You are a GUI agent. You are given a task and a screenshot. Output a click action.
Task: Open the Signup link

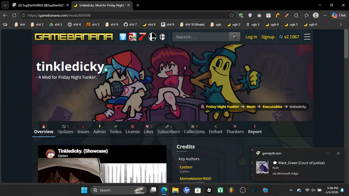pos(268,37)
